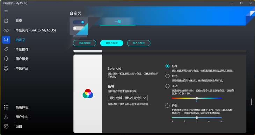Click level 5 on the eye care slider
The width and height of the screenshot is (255, 135).
[221, 121]
